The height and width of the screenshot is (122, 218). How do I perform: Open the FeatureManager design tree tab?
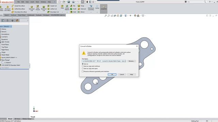click(3, 20)
